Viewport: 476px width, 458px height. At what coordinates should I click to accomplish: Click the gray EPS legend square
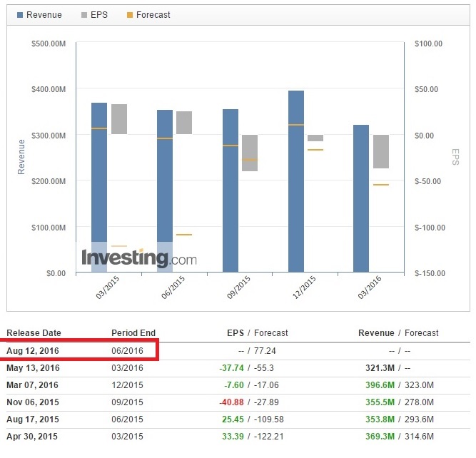[x=84, y=15]
